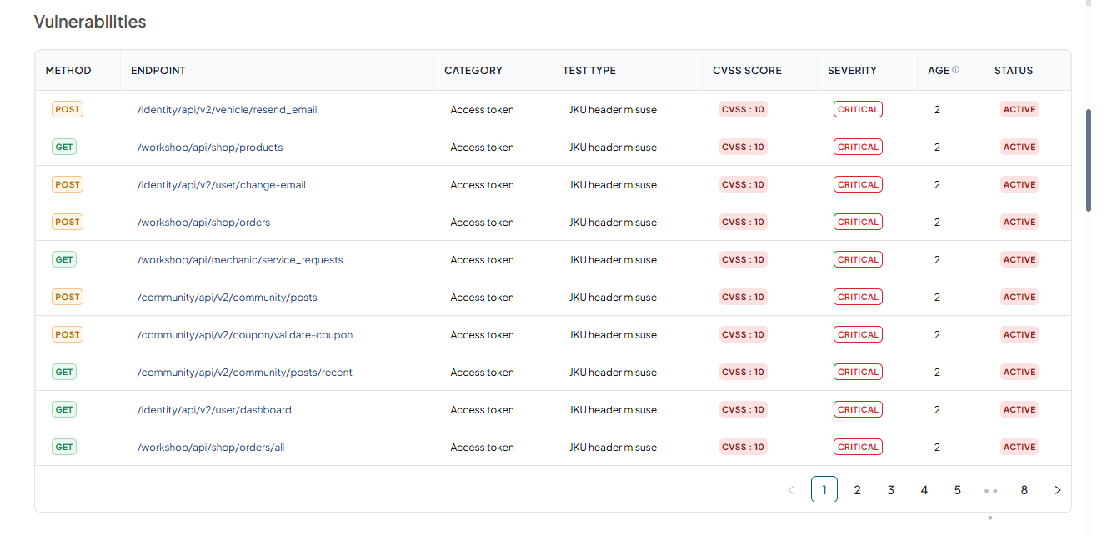Click POST badge on change-email row
Image resolution: width=1107 pixels, height=535 pixels.
(x=68, y=184)
